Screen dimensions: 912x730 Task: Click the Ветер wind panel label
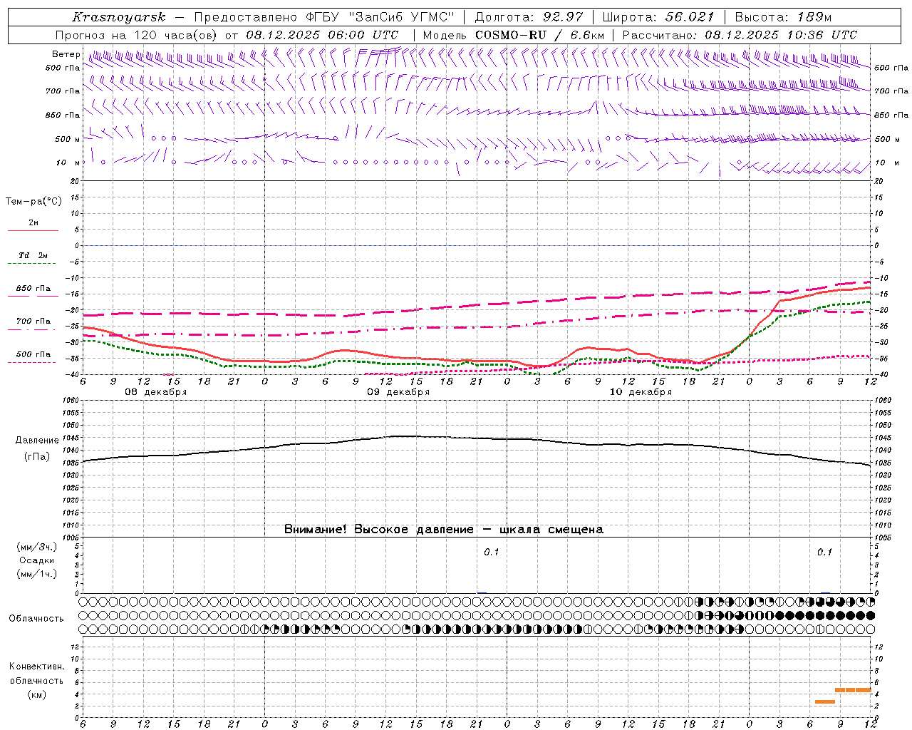66,54
